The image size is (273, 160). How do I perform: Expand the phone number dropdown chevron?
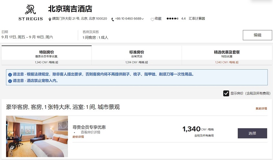tap(143, 19)
